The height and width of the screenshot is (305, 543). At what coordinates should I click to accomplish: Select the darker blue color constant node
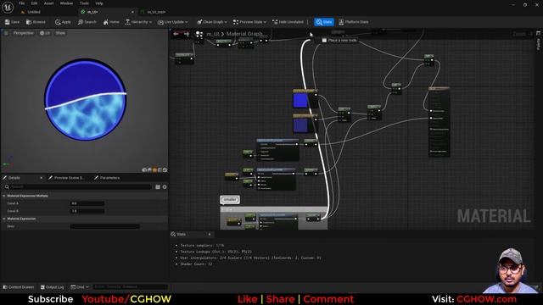click(x=305, y=124)
